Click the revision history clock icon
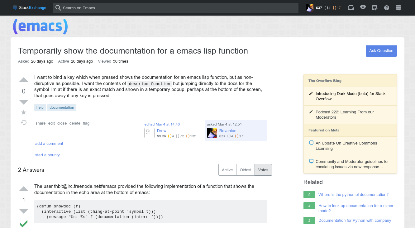Screen dimensions: 415x228 (x=23, y=123)
